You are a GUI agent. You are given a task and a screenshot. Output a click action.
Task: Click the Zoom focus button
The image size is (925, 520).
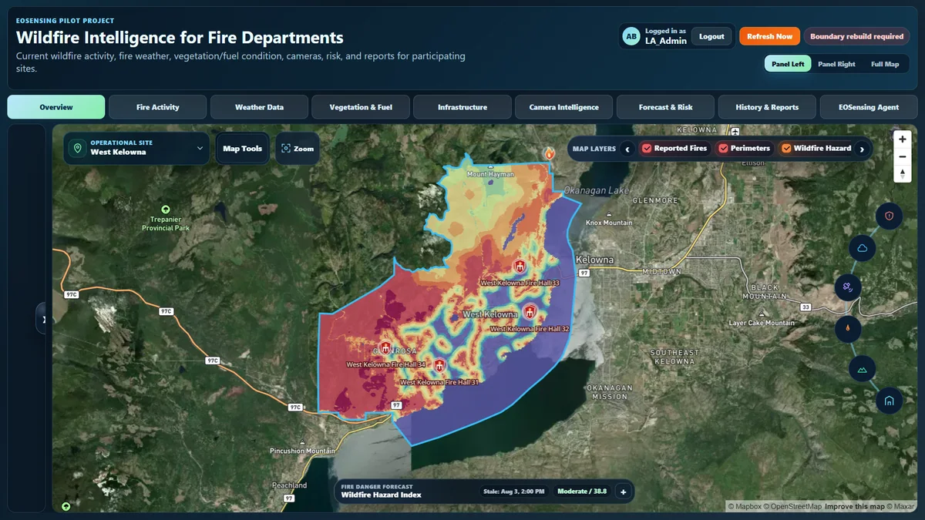[298, 149]
